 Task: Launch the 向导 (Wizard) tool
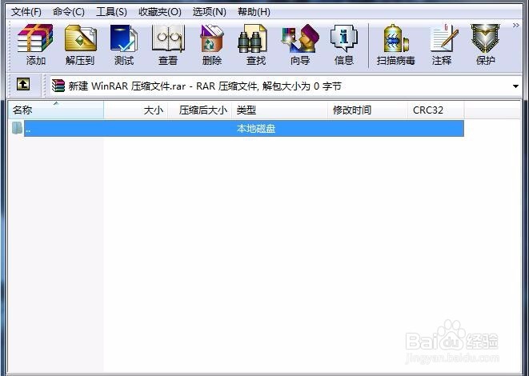(x=300, y=45)
